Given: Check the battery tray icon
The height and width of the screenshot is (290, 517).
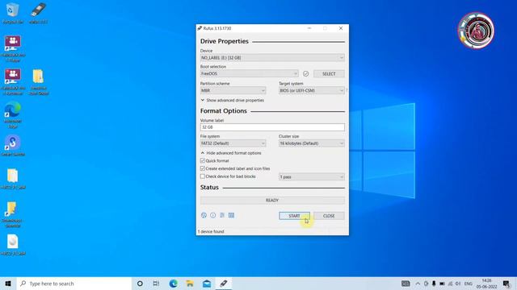Looking at the screenshot, I should point(442,284).
